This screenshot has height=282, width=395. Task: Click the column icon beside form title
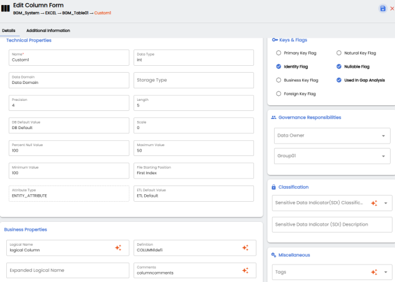point(6,9)
